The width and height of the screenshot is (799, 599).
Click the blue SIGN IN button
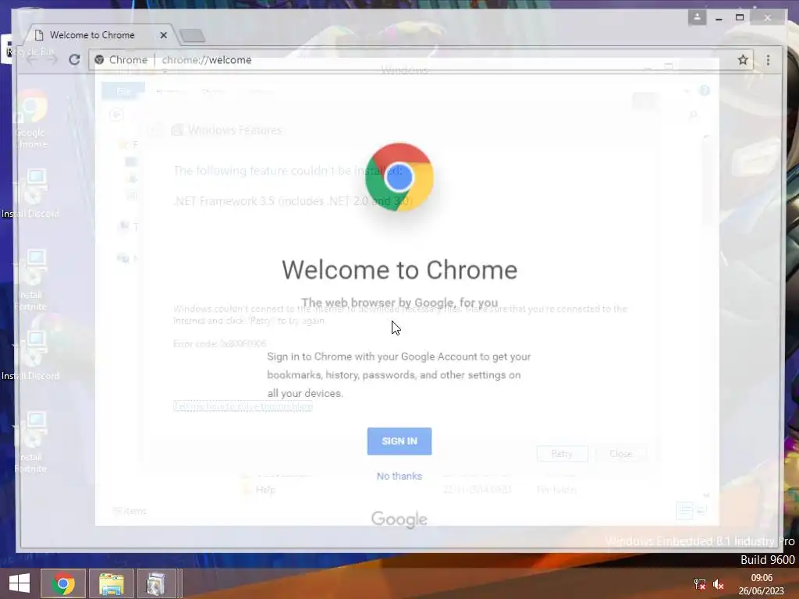click(399, 441)
